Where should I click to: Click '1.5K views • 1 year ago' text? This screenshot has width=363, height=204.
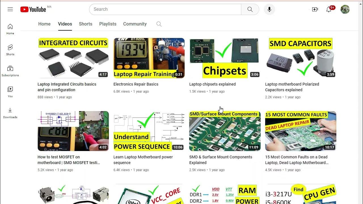point(207,92)
